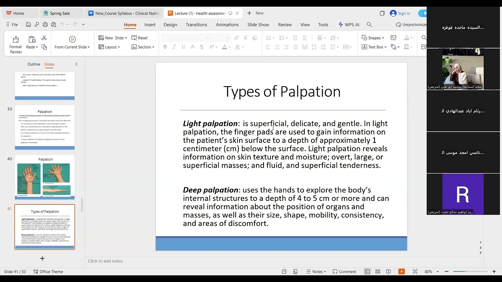Viewport: 502px width, 282px height.
Task: Click the Sign in button
Action: tap(400, 13)
